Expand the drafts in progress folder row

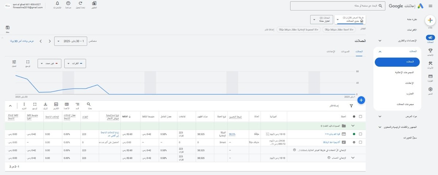353,126
